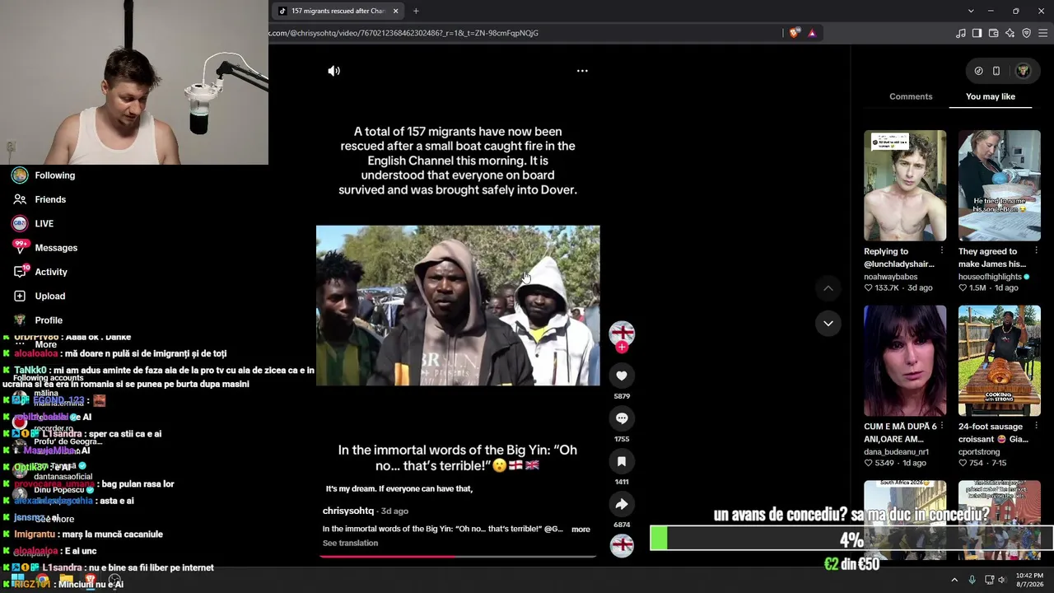This screenshot has width=1054, height=593.
Task: Open the spinning sound disc below Share
Action: tap(622, 545)
